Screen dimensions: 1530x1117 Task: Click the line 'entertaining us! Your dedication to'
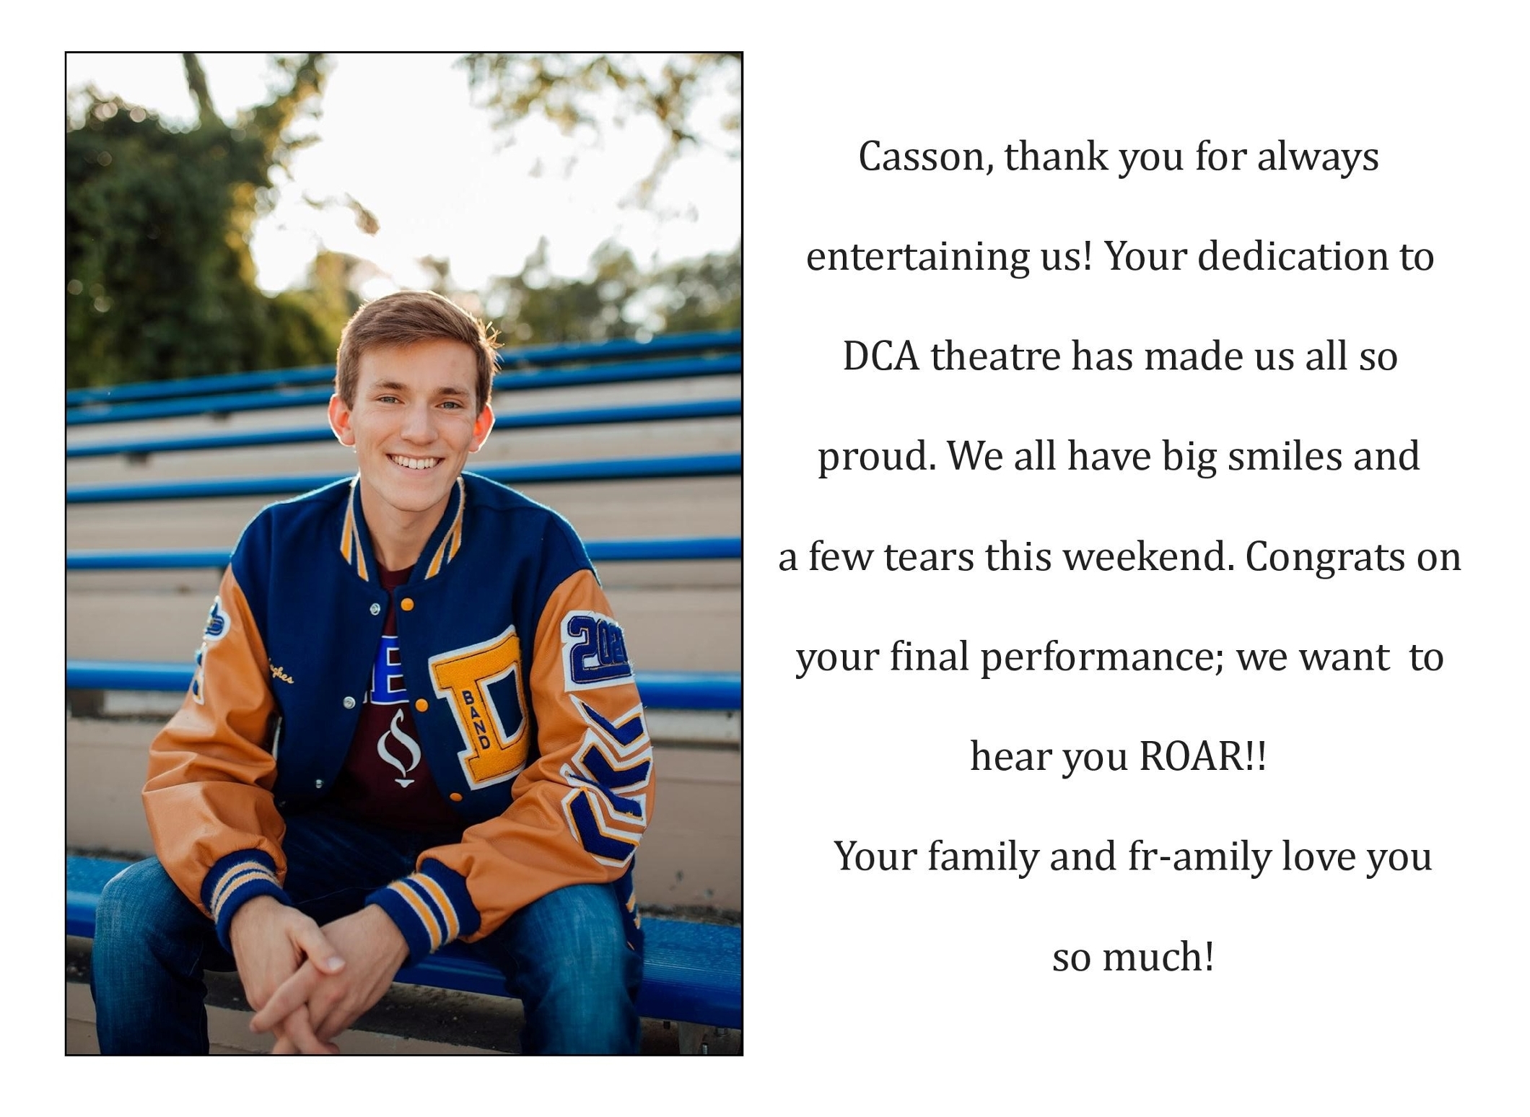(1120, 258)
